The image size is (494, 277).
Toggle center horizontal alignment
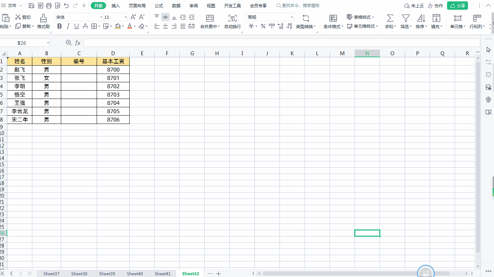coord(165,26)
